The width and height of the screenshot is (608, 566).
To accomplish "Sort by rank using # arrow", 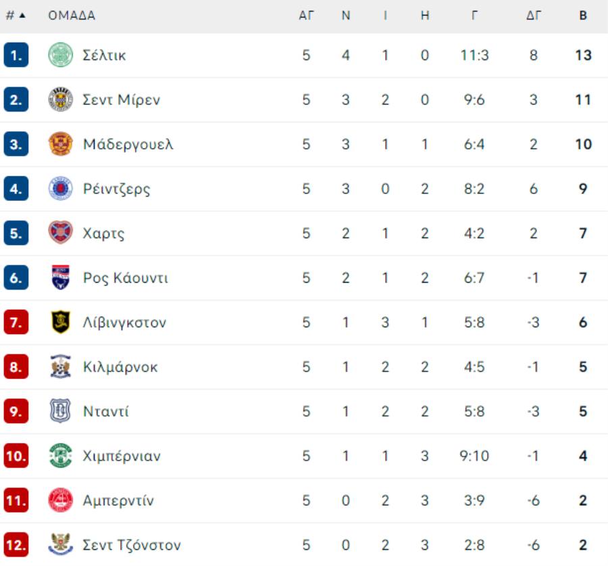I will tap(16, 16).
